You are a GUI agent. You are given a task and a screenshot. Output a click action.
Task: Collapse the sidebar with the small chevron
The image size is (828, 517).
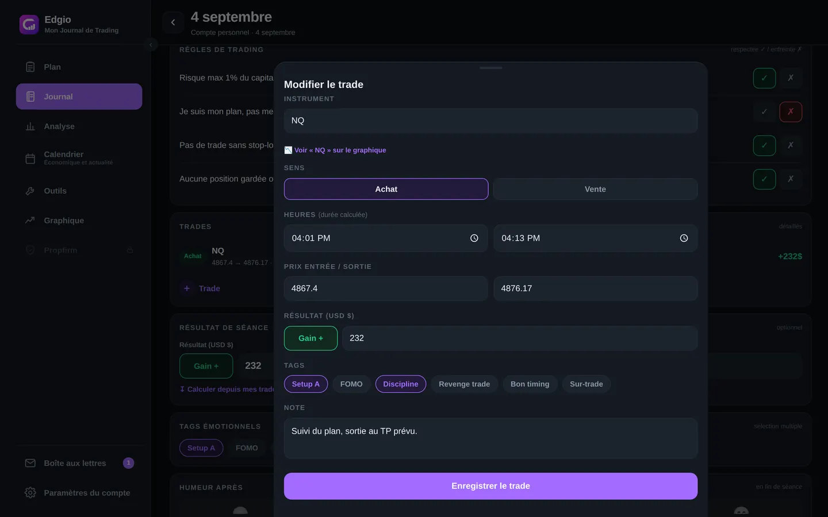pos(151,44)
